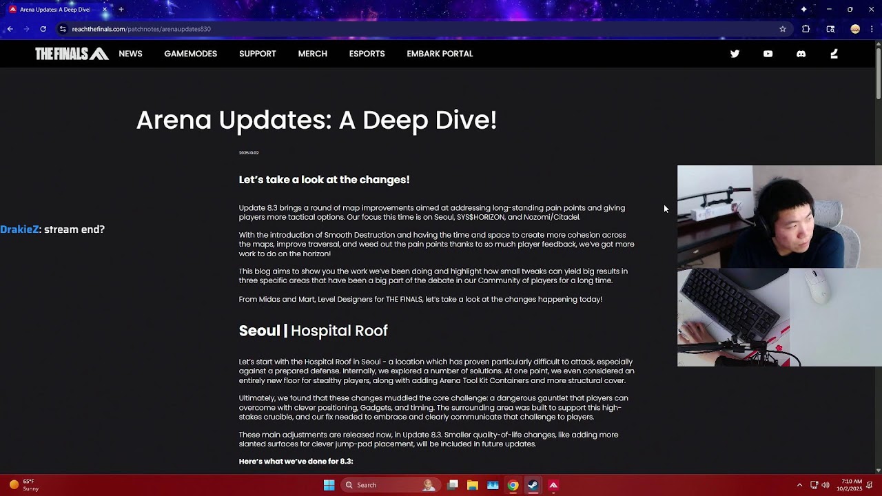Go back with browser back arrow
882x496 pixels.
point(10,29)
